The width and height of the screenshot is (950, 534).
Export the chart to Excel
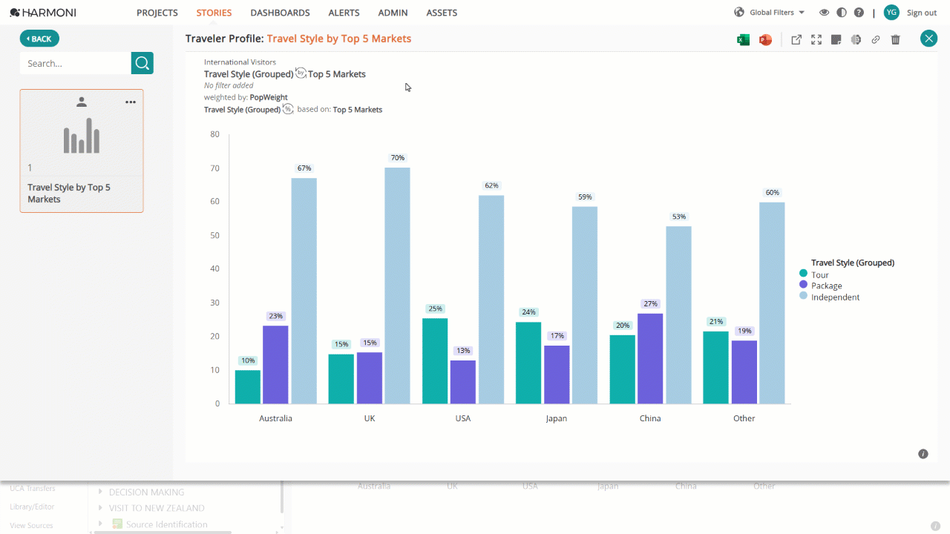click(743, 40)
